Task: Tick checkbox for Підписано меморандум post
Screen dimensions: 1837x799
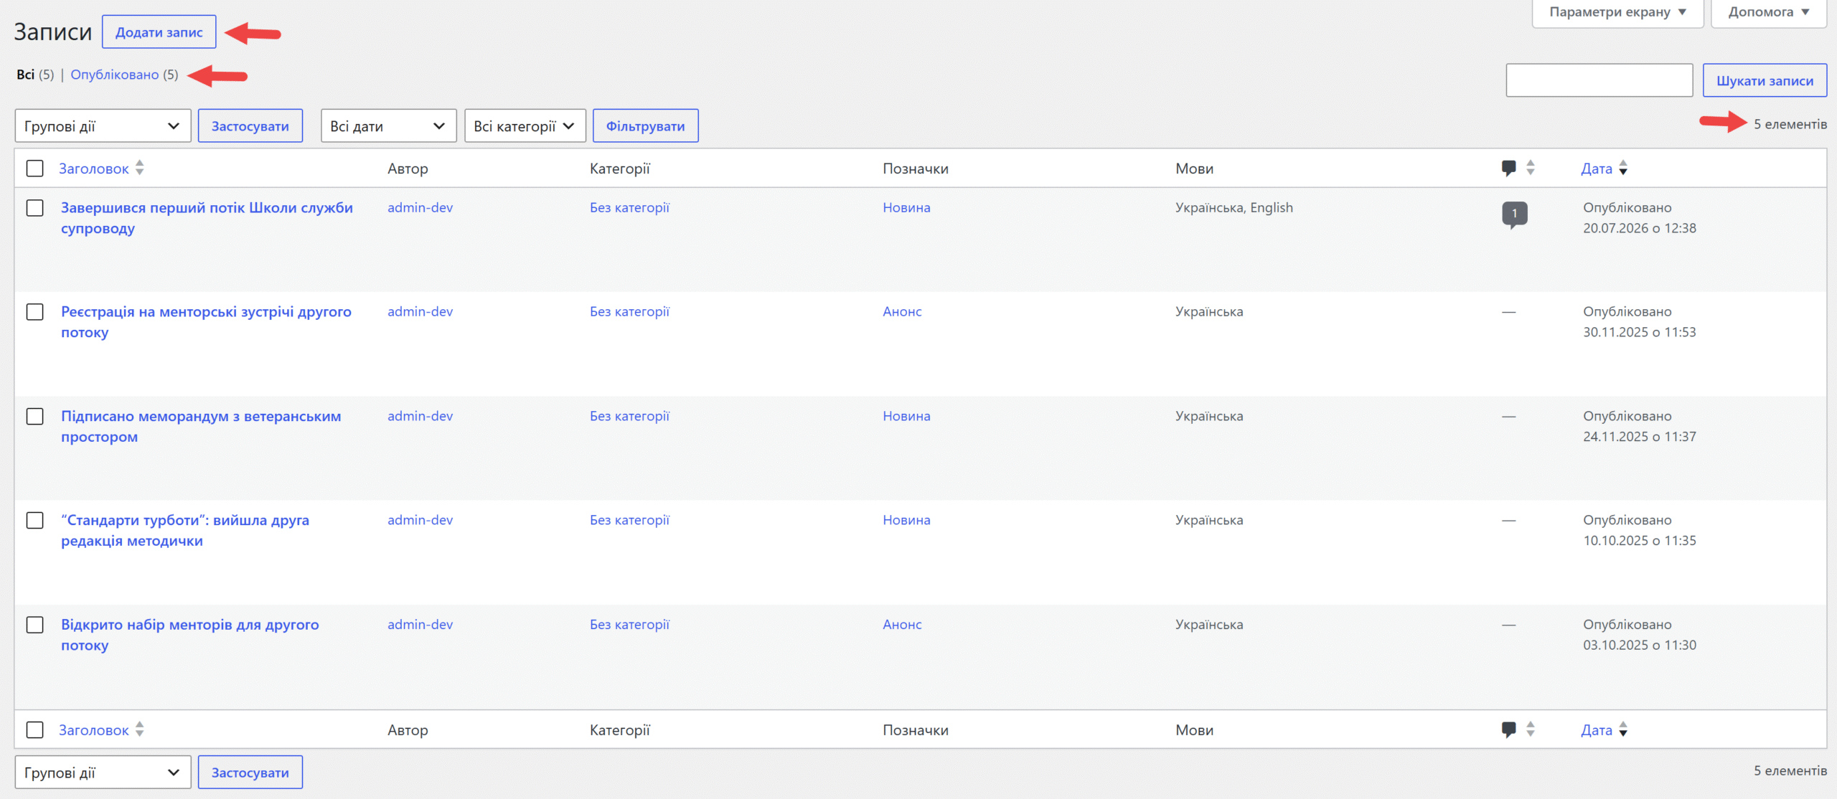Action: (34, 417)
